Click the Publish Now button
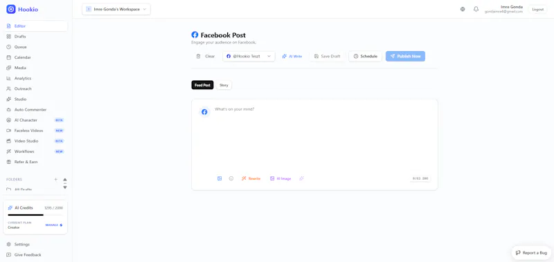Image resolution: width=554 pixels, height=262 pixels. click(405, 56)
